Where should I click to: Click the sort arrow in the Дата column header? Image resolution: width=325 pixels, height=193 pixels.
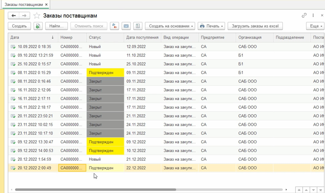coord(53,37)
